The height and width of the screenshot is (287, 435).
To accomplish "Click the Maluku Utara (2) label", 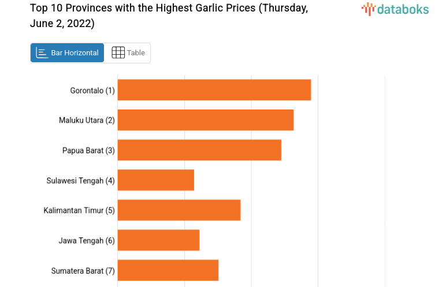I will 87,120.
